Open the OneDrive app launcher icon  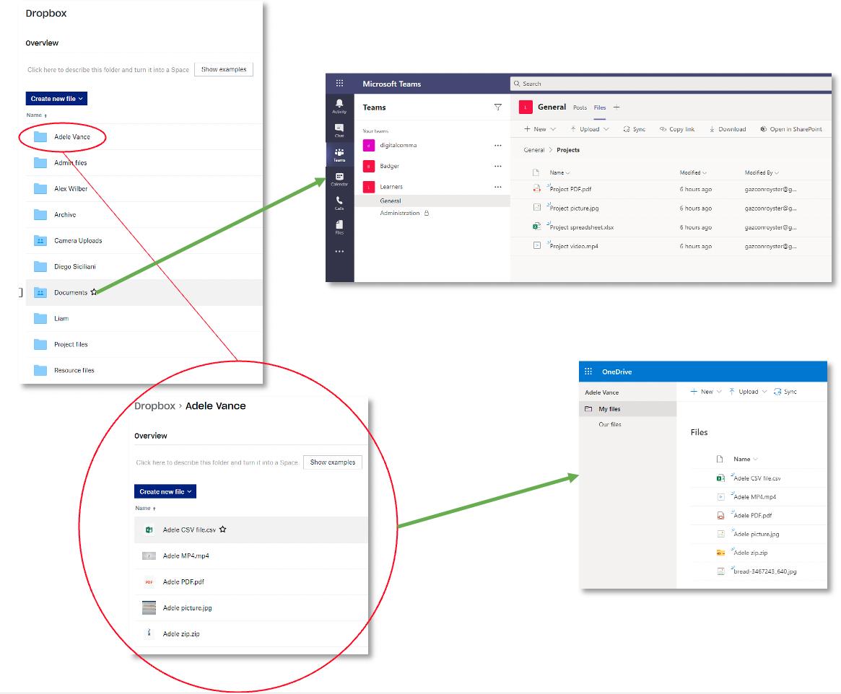click(588, 372)
